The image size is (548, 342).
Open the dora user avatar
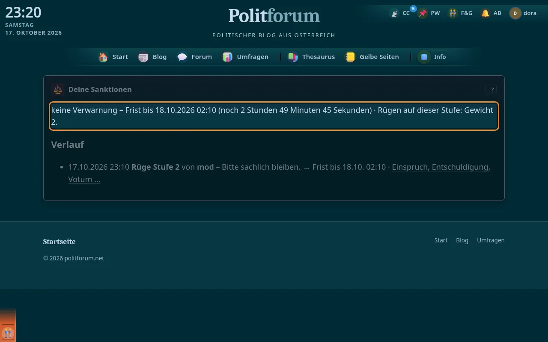[515, 13]
